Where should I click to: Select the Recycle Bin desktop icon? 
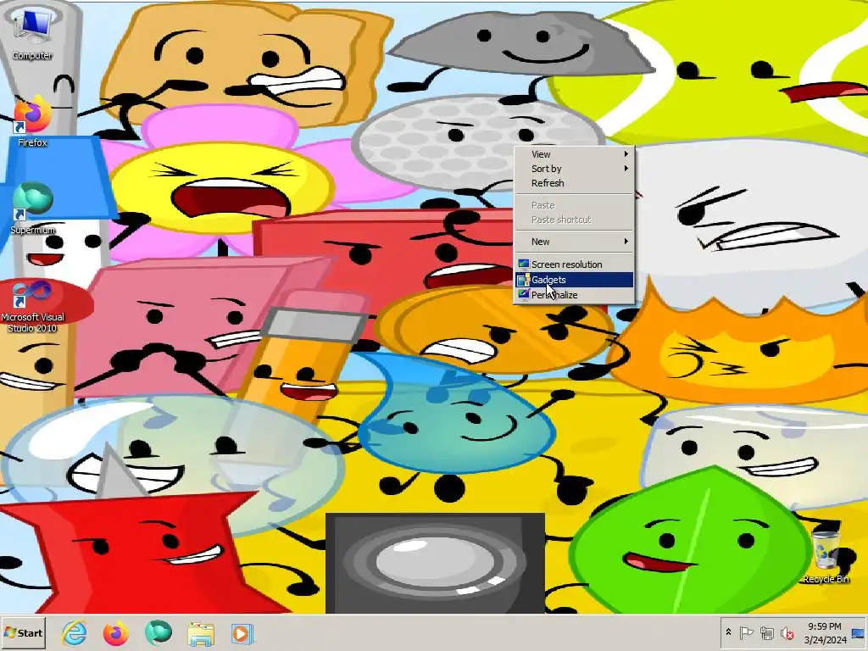(826, 556)
